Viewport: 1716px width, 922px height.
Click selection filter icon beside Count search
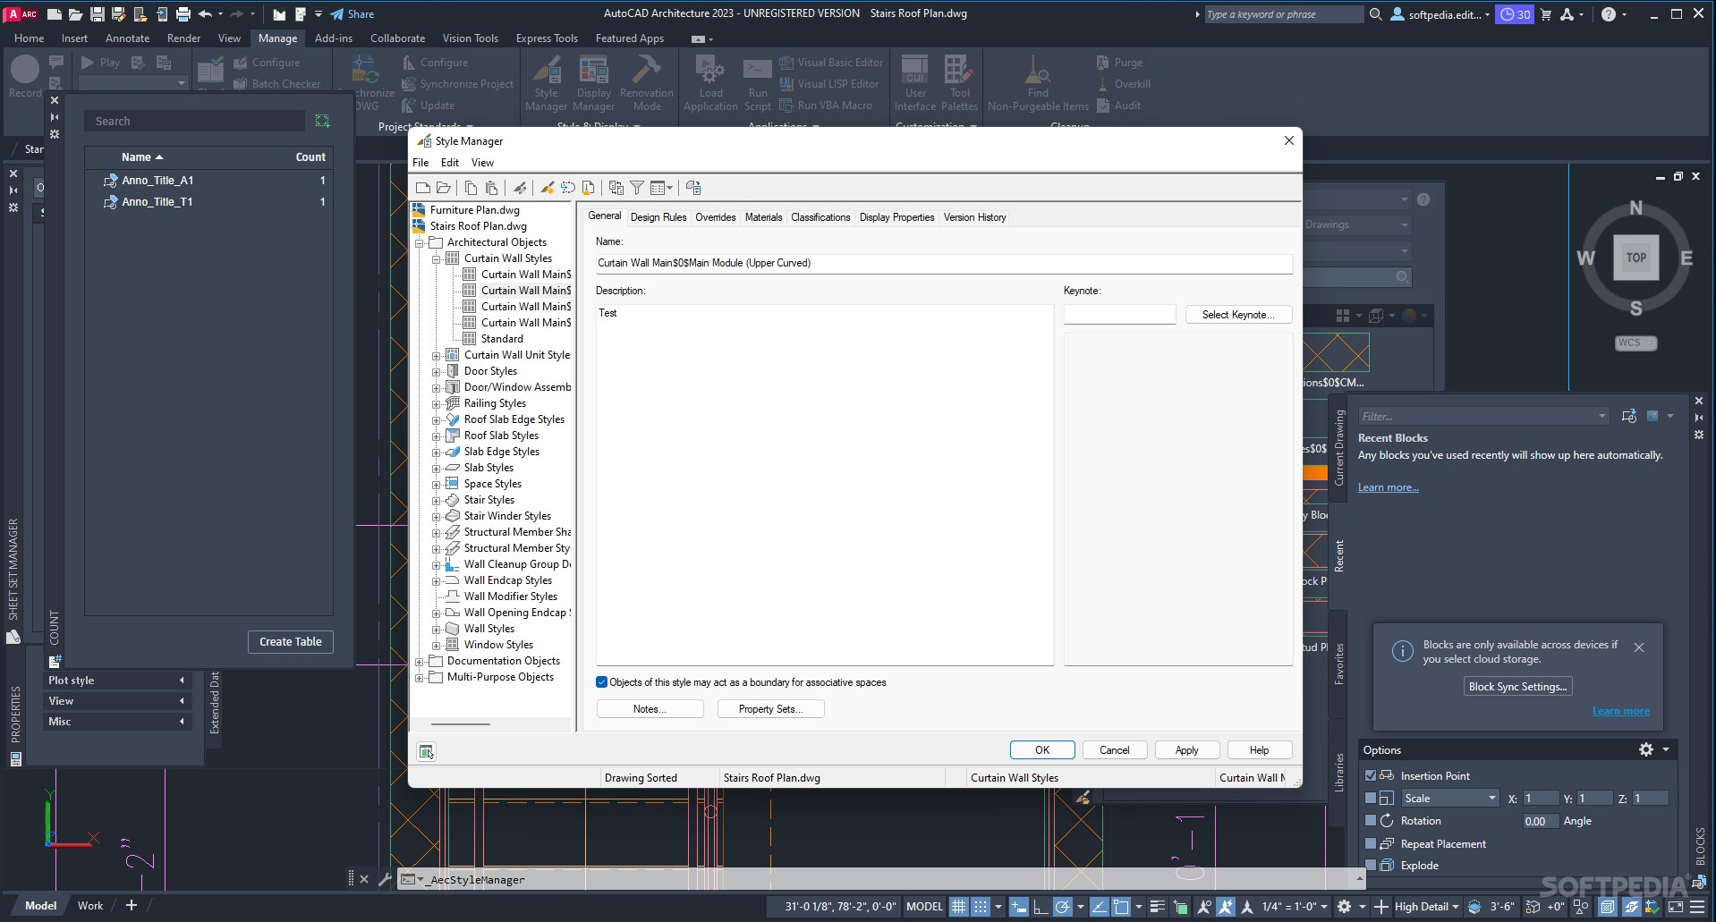click(x=322, y=121)
